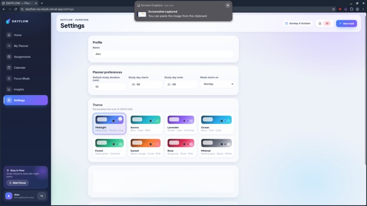Click the purple diamond extension icon
Image resolution: width=367 pixels, height=206 pixels.
(x=346, y=9)
